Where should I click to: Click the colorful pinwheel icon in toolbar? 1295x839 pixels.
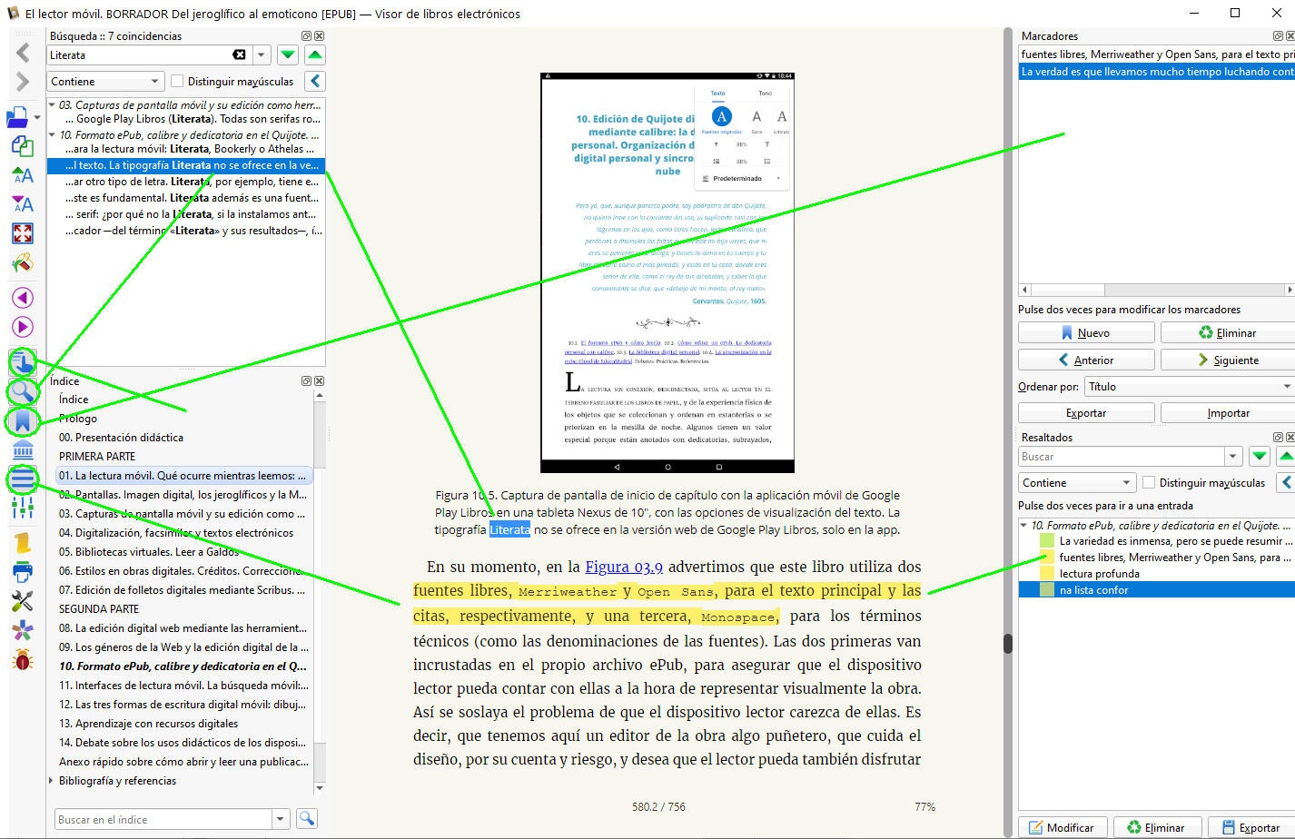click(x=23, y=631)
